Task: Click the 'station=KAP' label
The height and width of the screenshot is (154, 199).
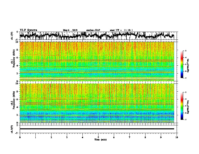Action: point(93,30)
